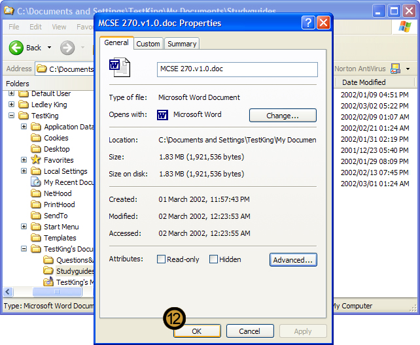Screen dimensions: 420x345
Task: Open the View menu in Explorer
Action: pos(59,27)
